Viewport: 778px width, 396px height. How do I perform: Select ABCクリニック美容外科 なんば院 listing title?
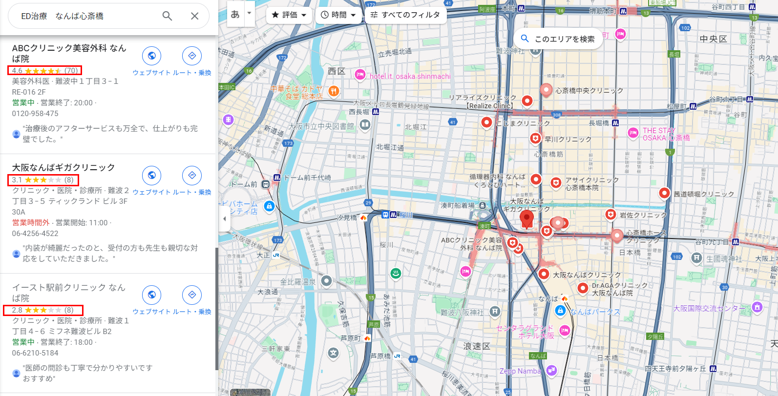pyautogui.click(x=69, y=53)
